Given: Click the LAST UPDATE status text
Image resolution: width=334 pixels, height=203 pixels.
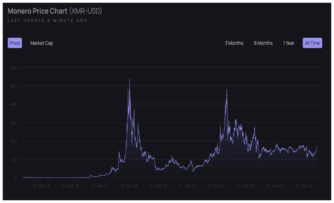Looking at the screenshot, I should (47, 20).
